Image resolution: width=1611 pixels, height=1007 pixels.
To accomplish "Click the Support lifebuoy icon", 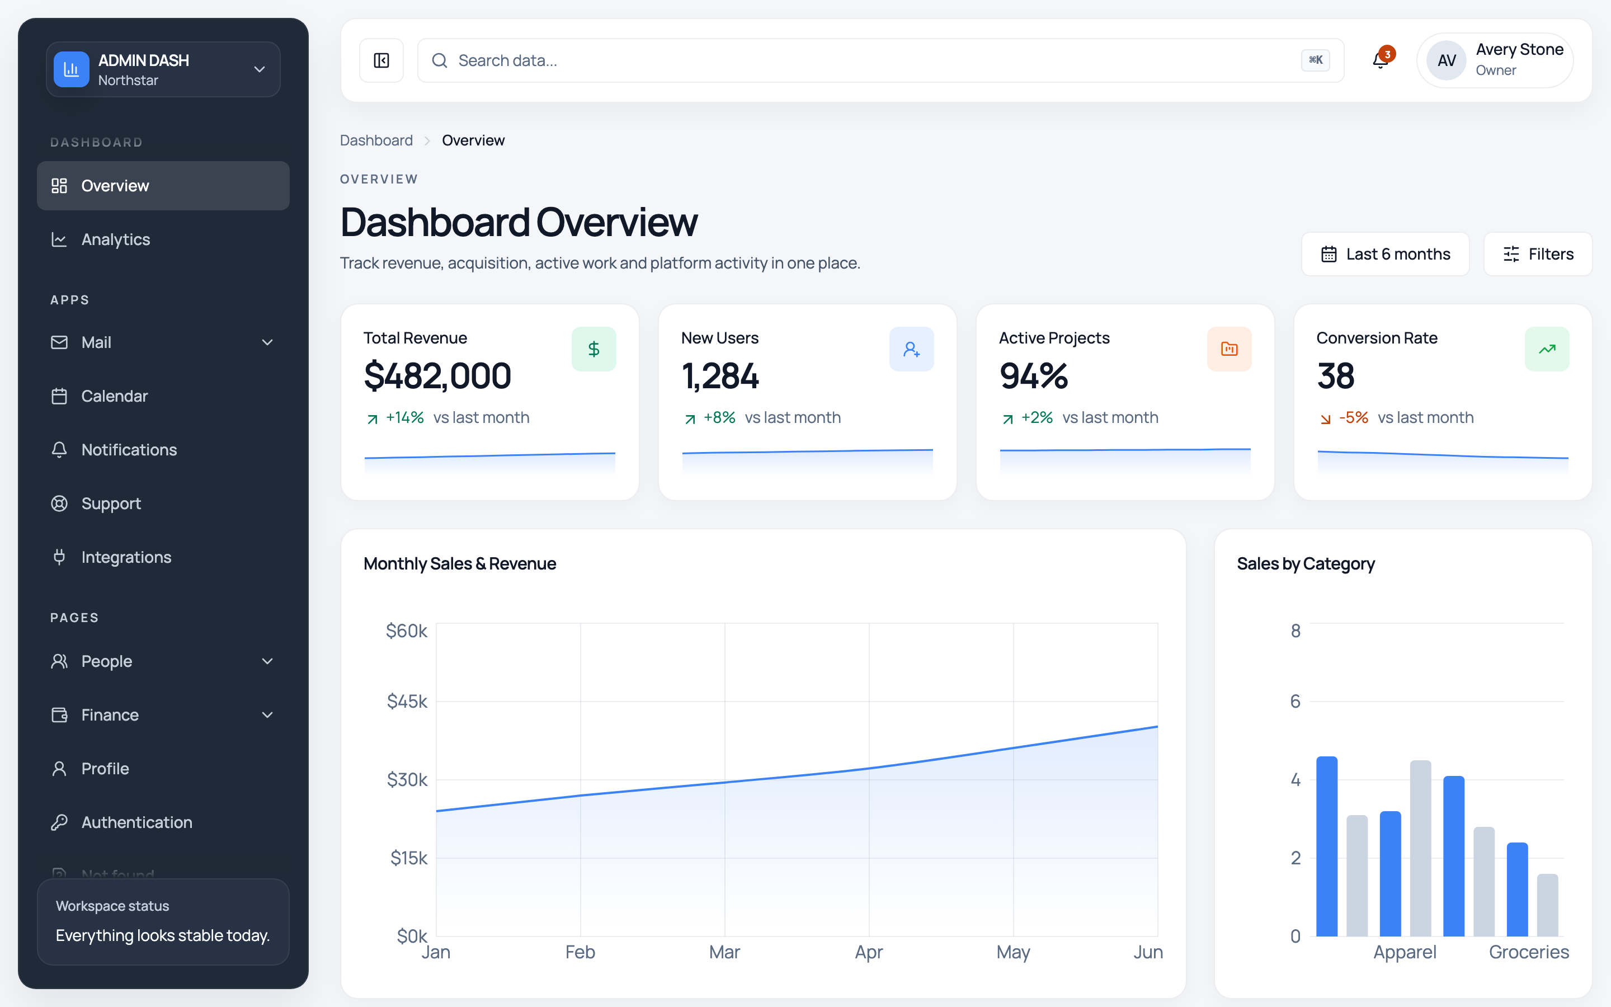I will [x=59, y=503].
